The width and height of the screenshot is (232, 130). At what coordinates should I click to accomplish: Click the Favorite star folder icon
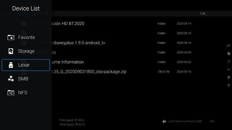pyautogui.click(x=11, y=38)
